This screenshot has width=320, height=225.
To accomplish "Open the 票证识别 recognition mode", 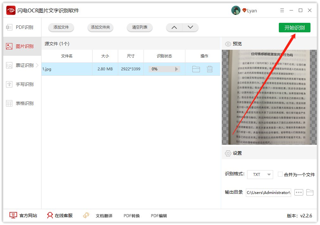I will coord(21,65).
